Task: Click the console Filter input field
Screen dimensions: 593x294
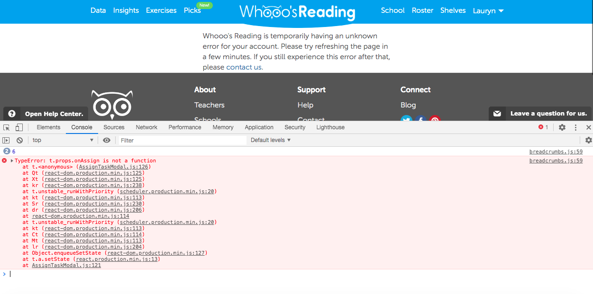Action: [182, 140]
